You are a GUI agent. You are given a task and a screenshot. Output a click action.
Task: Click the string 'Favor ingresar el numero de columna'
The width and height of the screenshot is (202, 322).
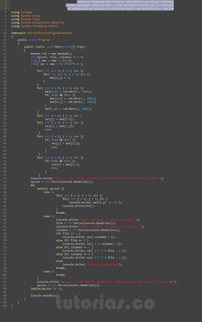pos(110,227)
